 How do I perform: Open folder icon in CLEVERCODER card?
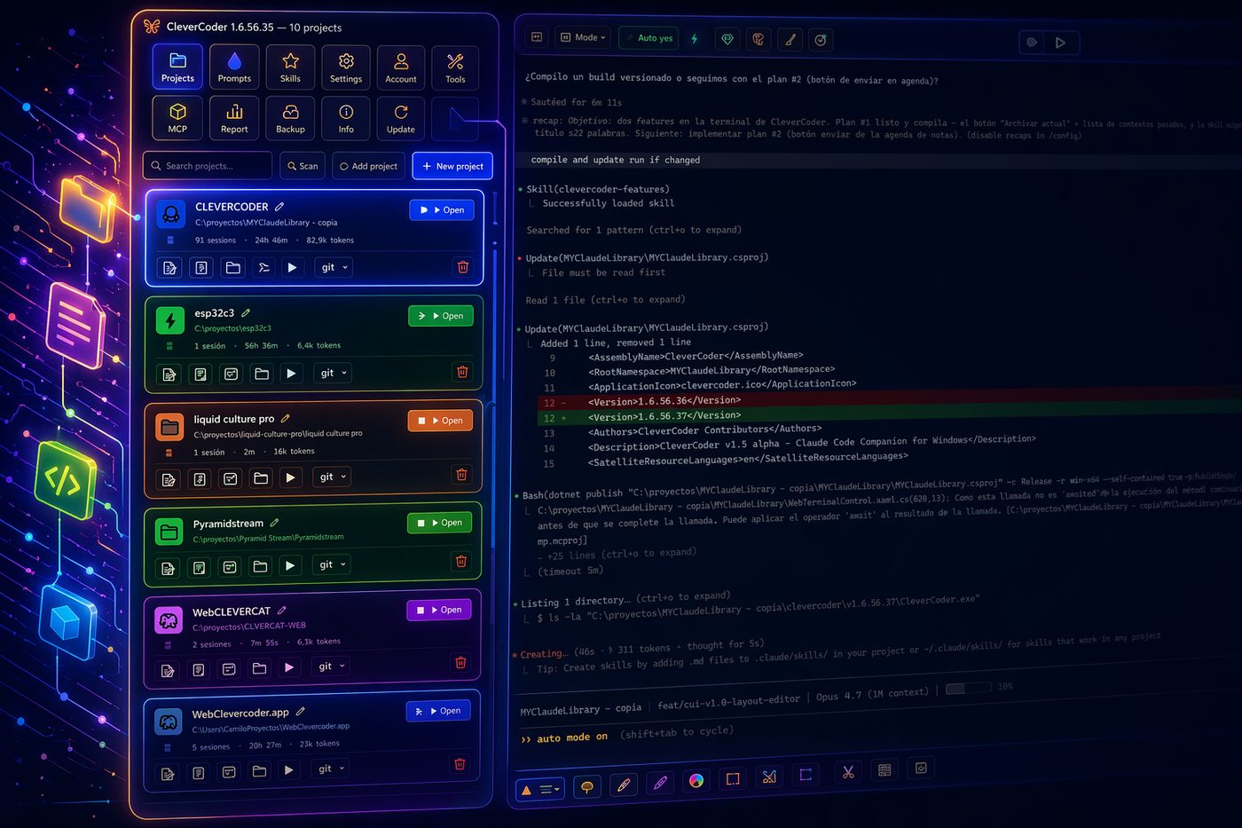pos(232,267)
